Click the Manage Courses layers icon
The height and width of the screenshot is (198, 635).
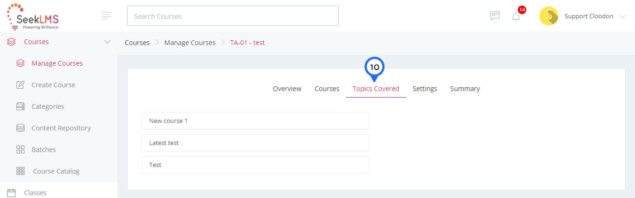(x=20, y=63)
